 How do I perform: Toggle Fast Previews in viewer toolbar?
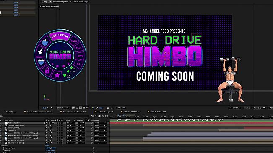coord(73,108)
